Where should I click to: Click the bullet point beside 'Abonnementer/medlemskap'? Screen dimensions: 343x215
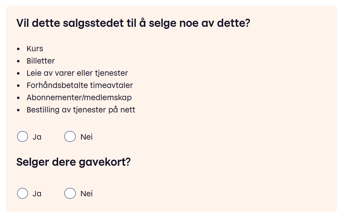[18, 98]
